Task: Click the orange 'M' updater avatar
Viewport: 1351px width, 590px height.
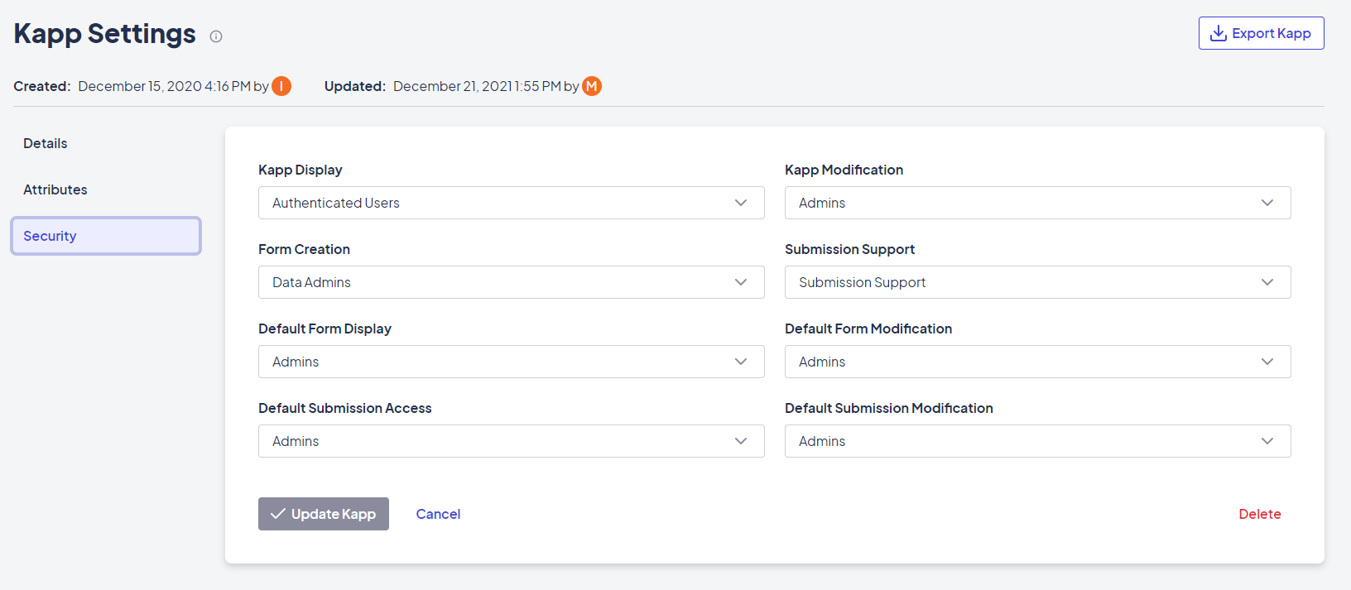Action: pyautogui.click(x=592, y=86)
